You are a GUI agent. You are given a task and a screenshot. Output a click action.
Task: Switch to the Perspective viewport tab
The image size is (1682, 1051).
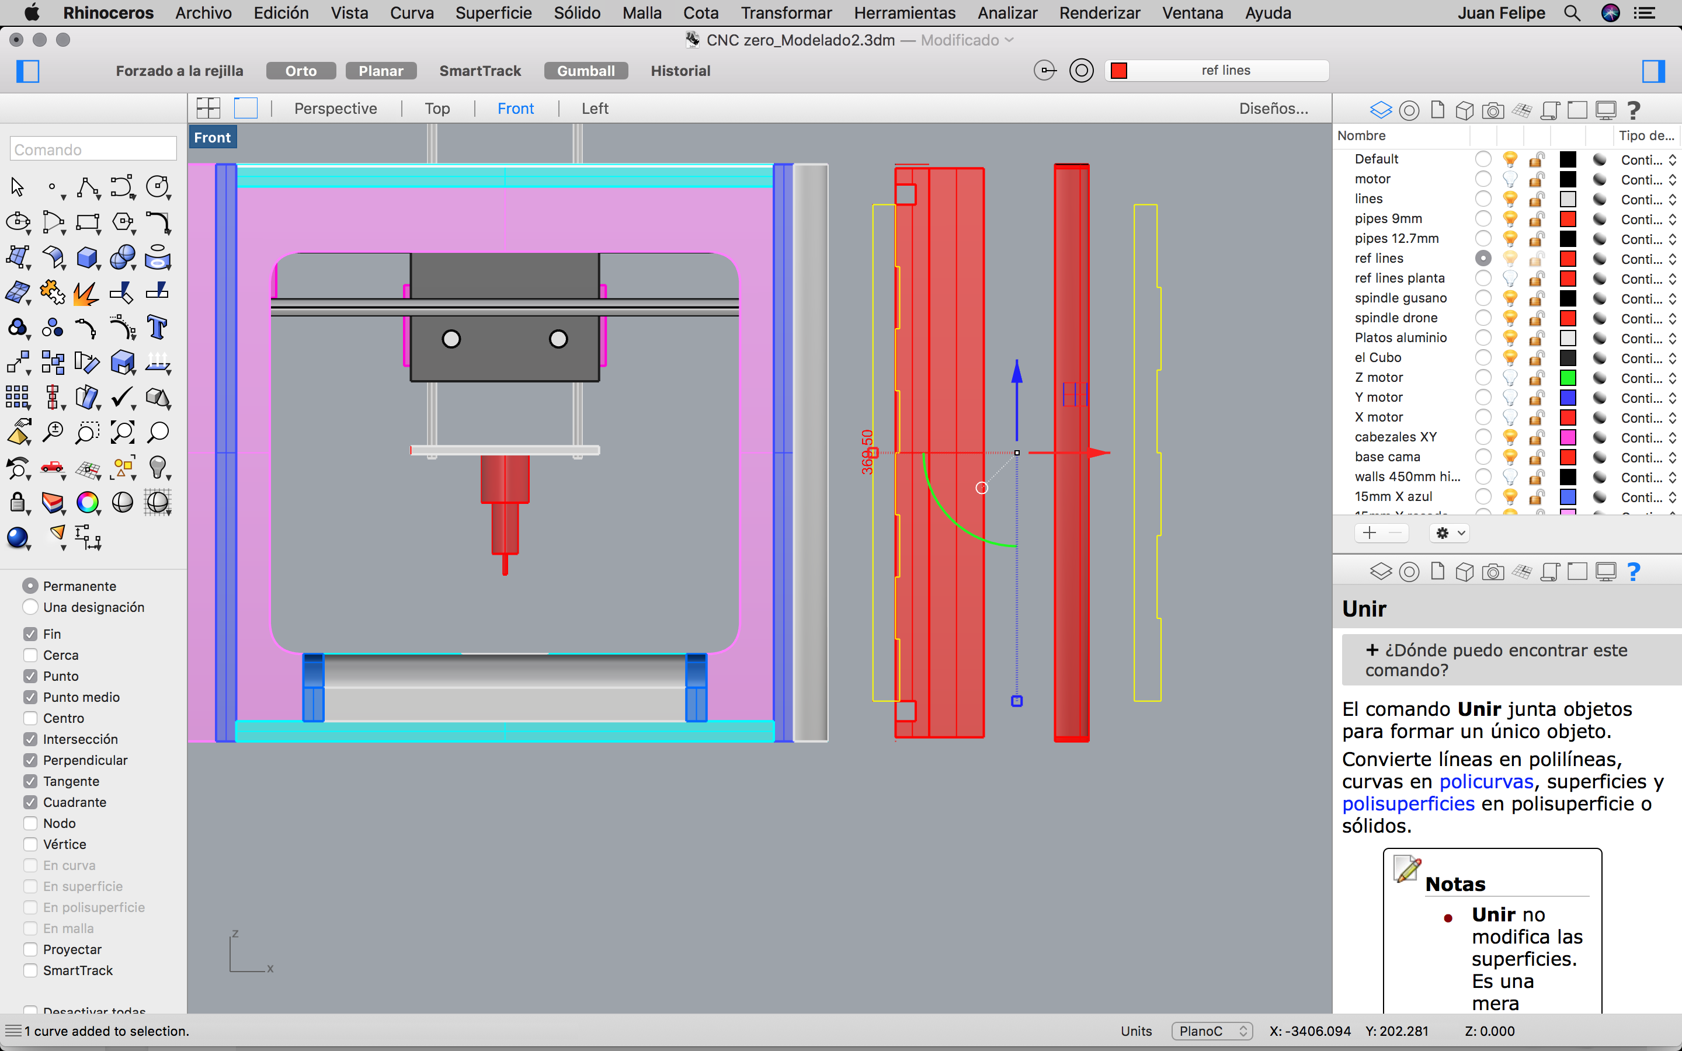coord(335,109)
